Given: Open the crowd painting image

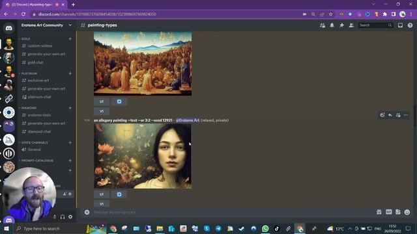Looking at the screenshot, I should (x=143, y=64).
